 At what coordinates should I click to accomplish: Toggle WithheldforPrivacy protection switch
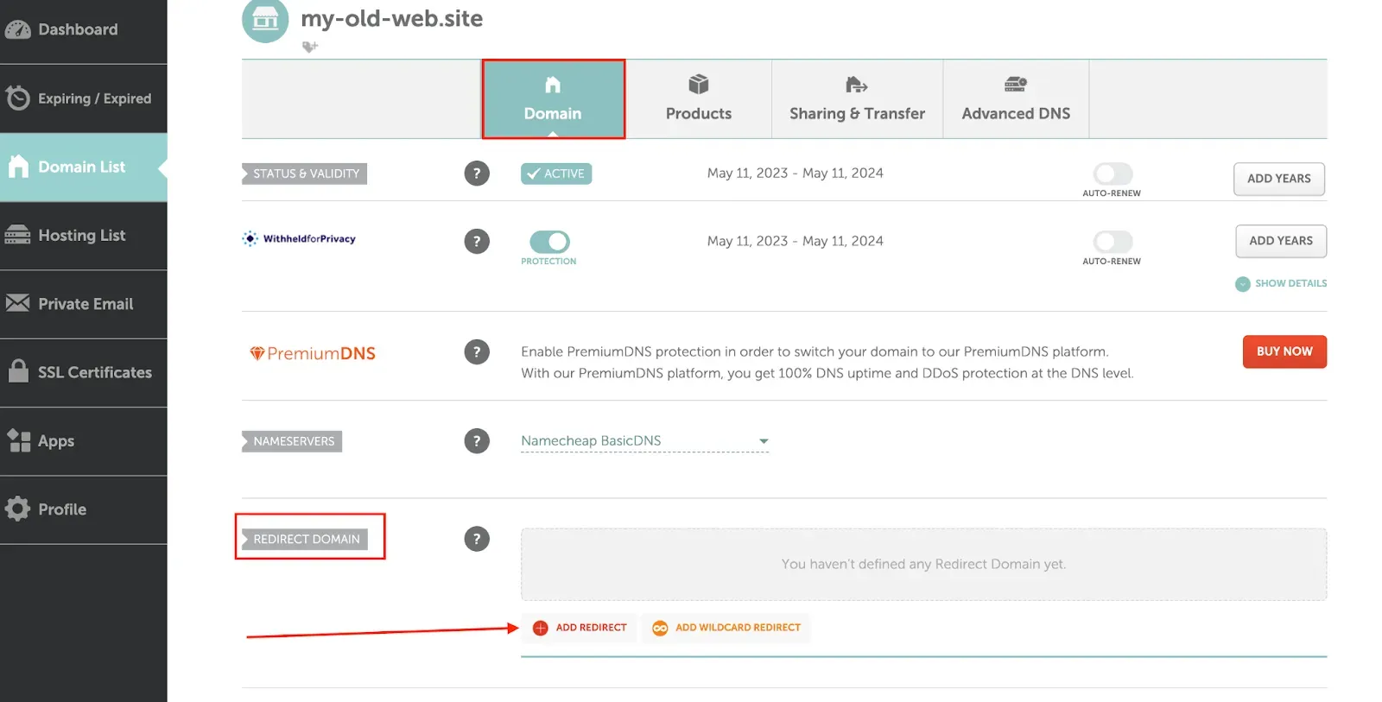pos(549,241)
